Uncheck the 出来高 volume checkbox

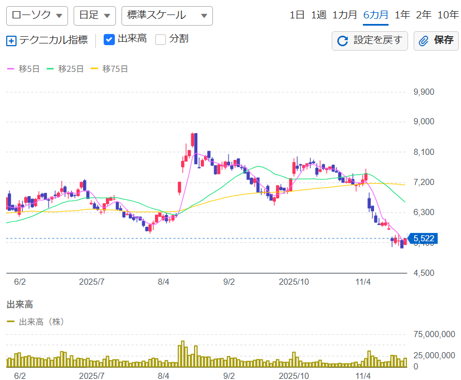[x=109, y=40]
